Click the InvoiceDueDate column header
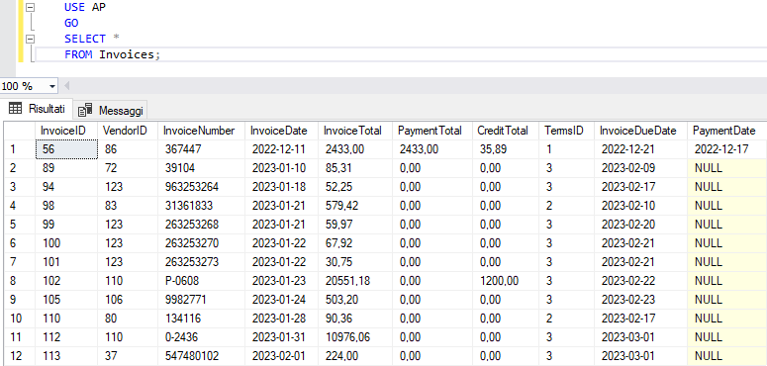Viewport: 767px width, 366px height. [640, 131]
